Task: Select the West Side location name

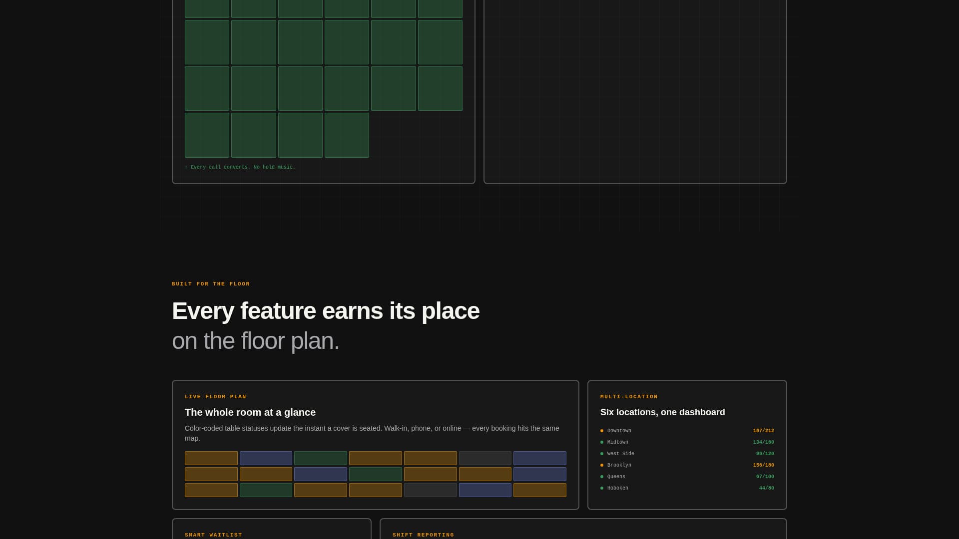Action: pos(621,454)
